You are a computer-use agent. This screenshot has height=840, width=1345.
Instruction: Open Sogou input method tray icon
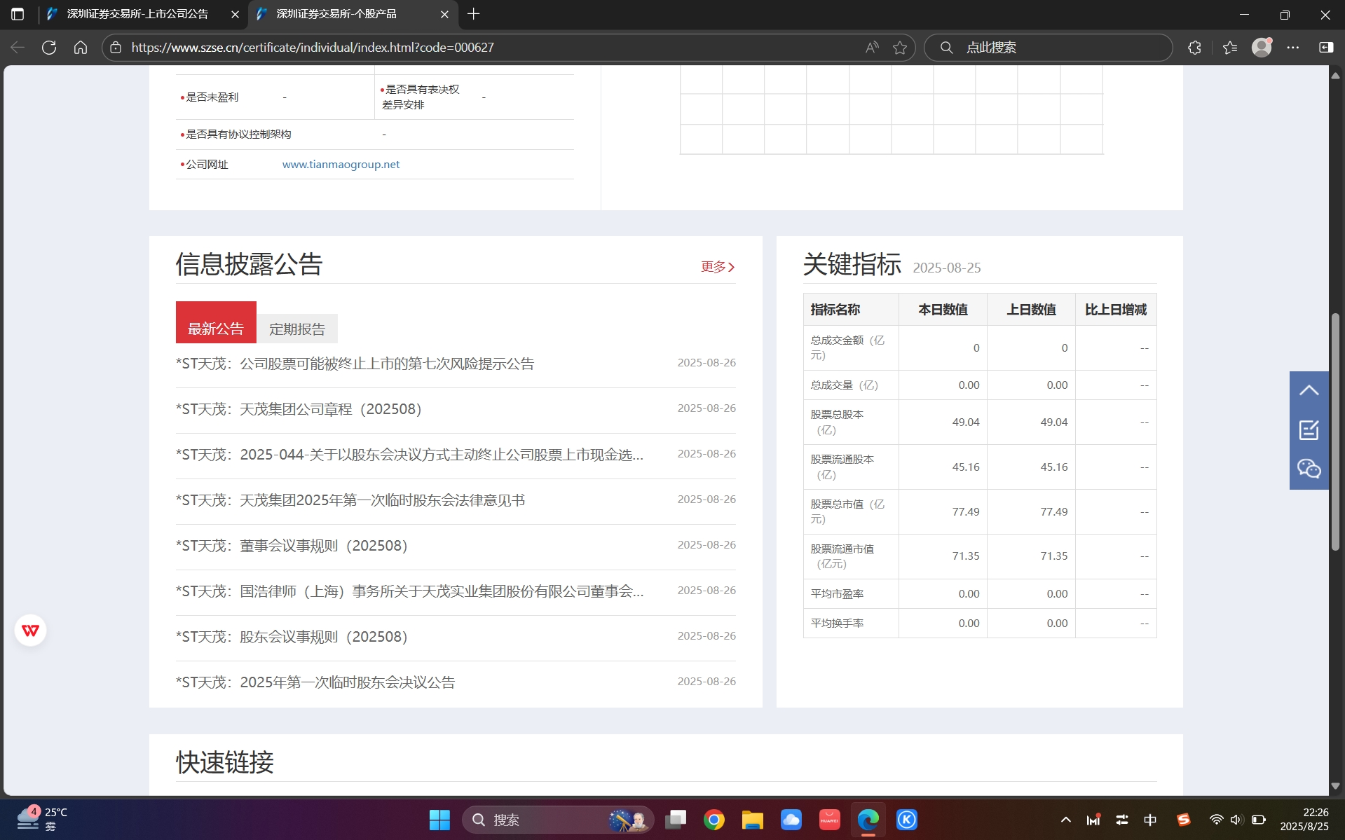coord(1184,820)
